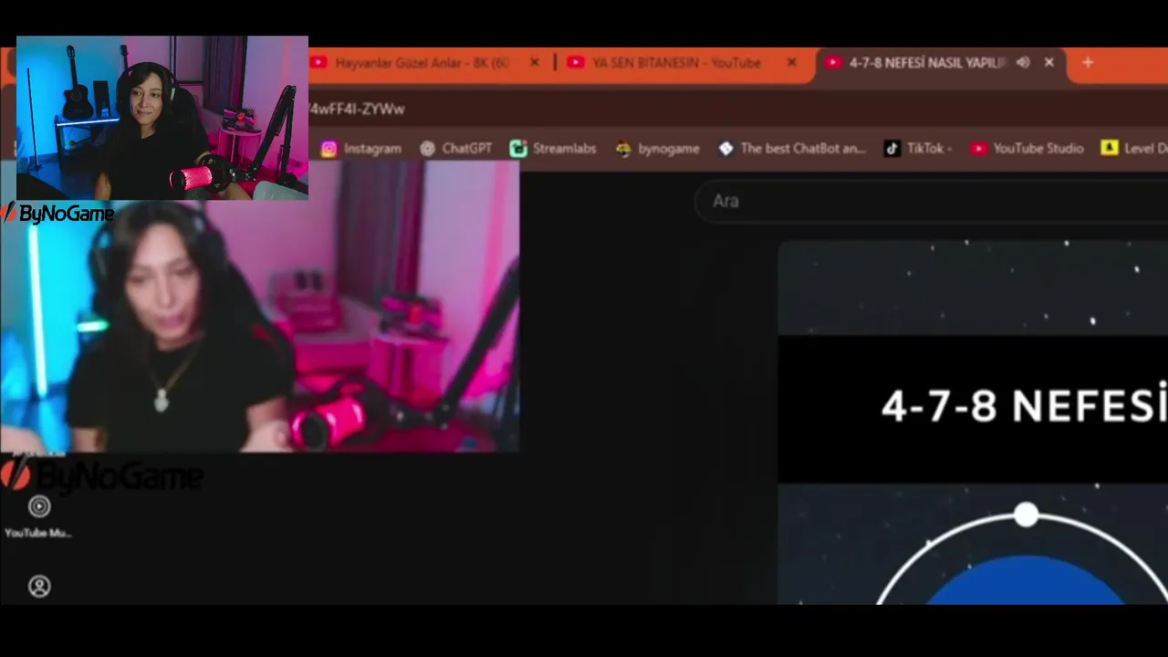
Task: Open the Streamlabs bookmark
Action: [x=553, y=149]
